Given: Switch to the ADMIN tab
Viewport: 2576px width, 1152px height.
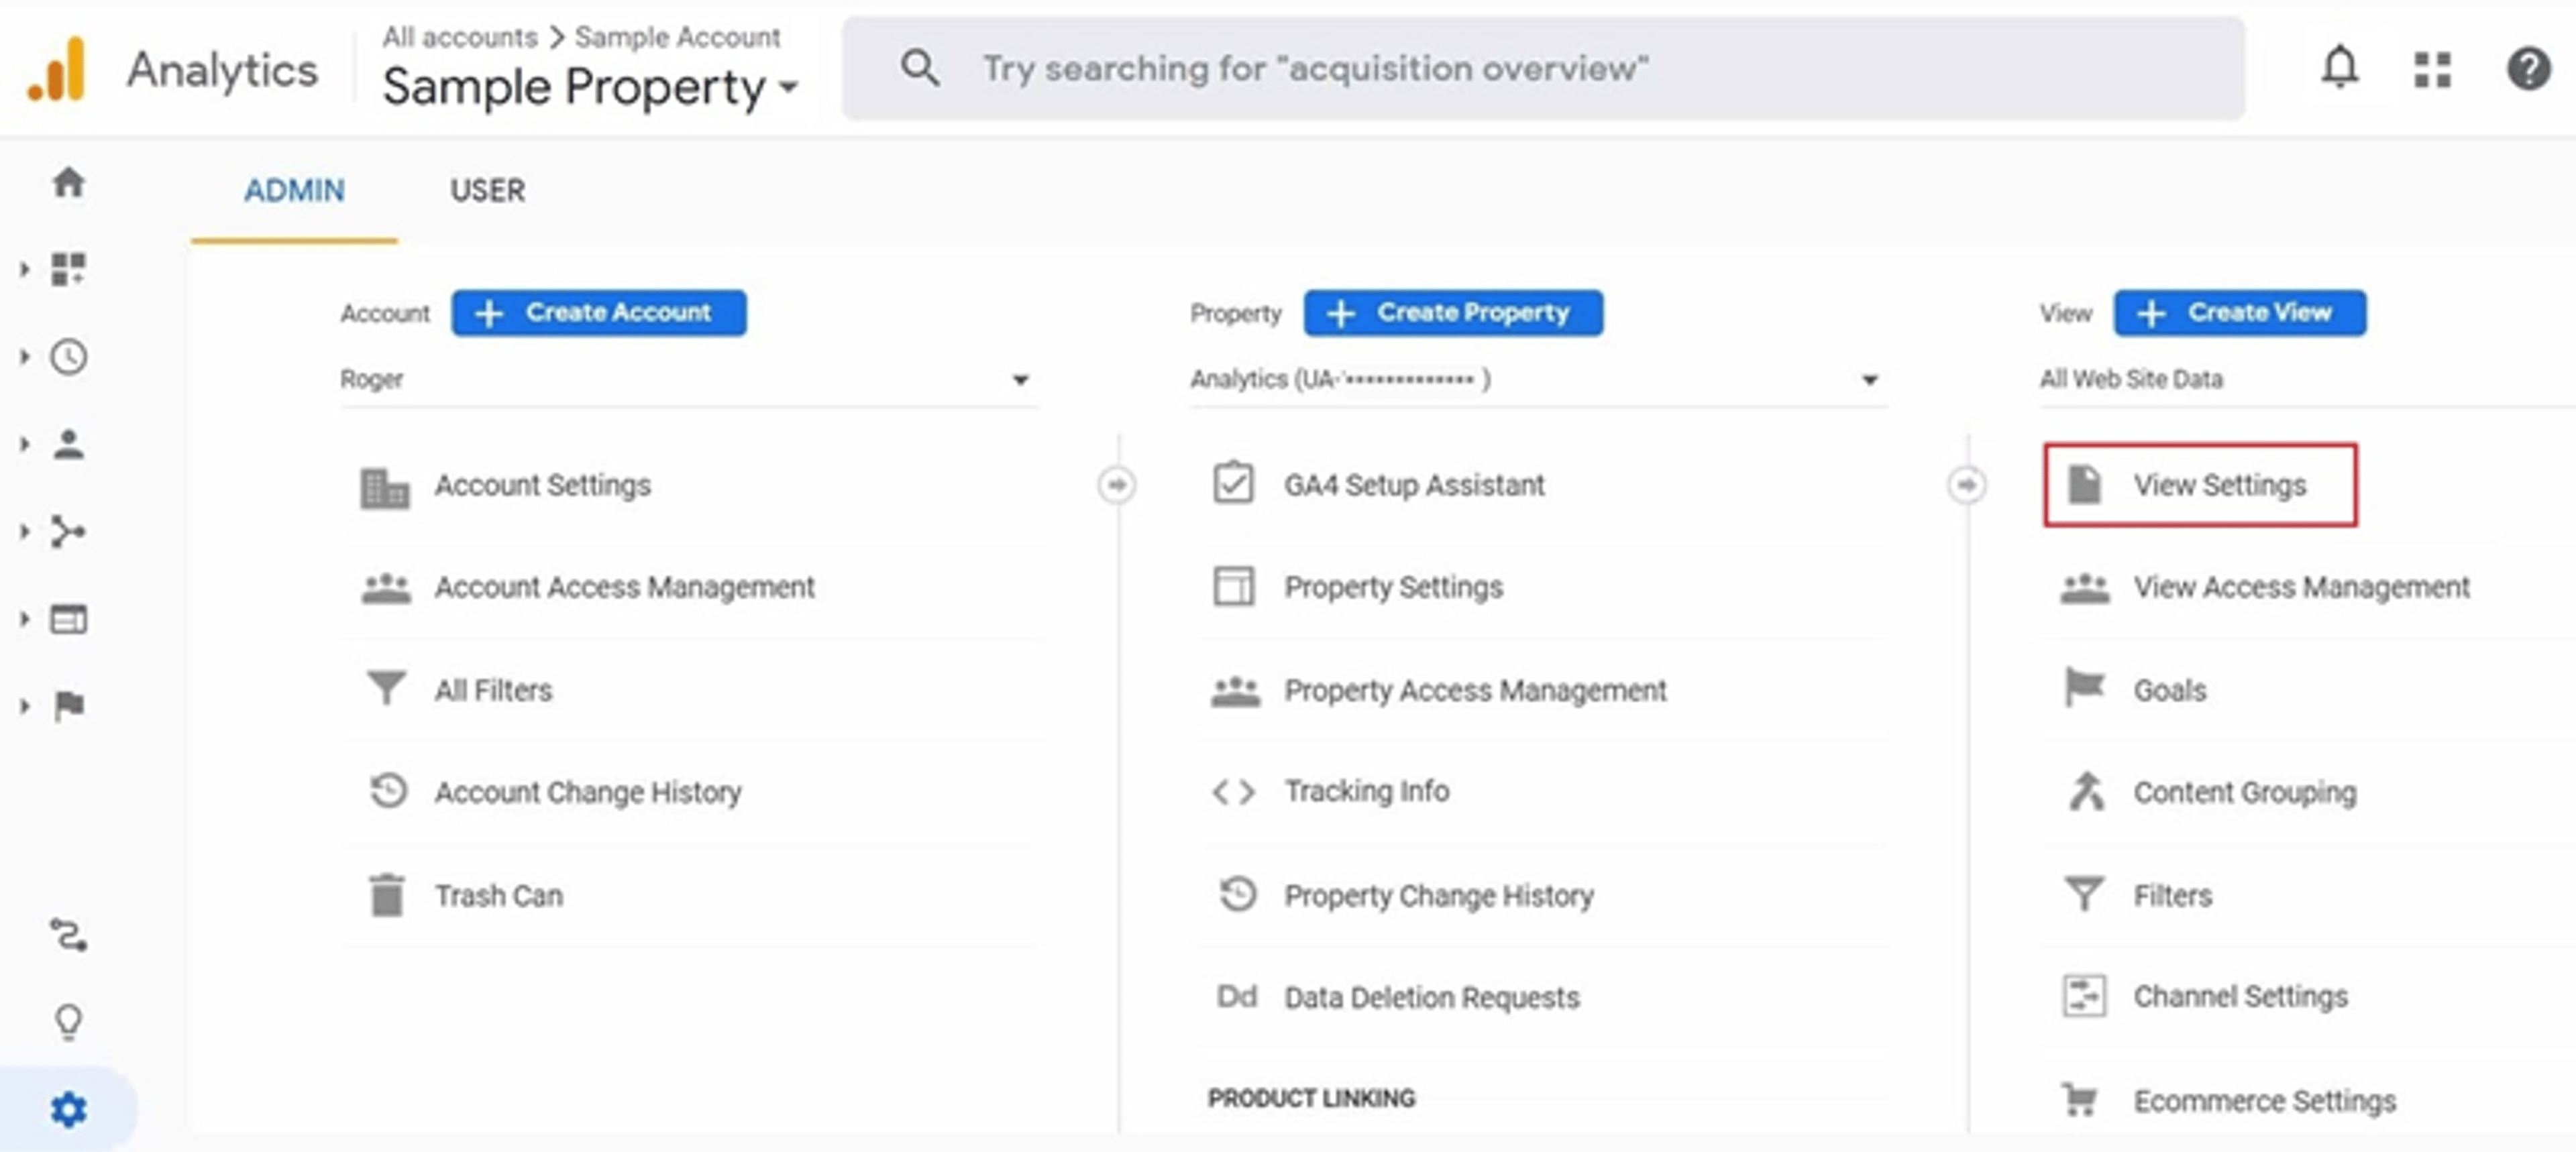Looking at the screenshot, I should click(x=294, y=191).
